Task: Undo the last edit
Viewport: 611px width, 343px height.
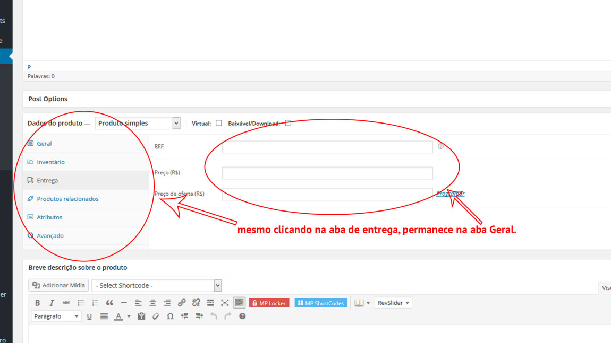Action: click(x=214, y=316)
